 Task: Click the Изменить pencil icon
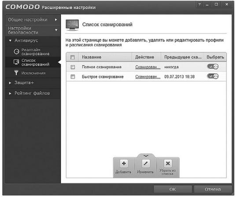tap(146, 164)
